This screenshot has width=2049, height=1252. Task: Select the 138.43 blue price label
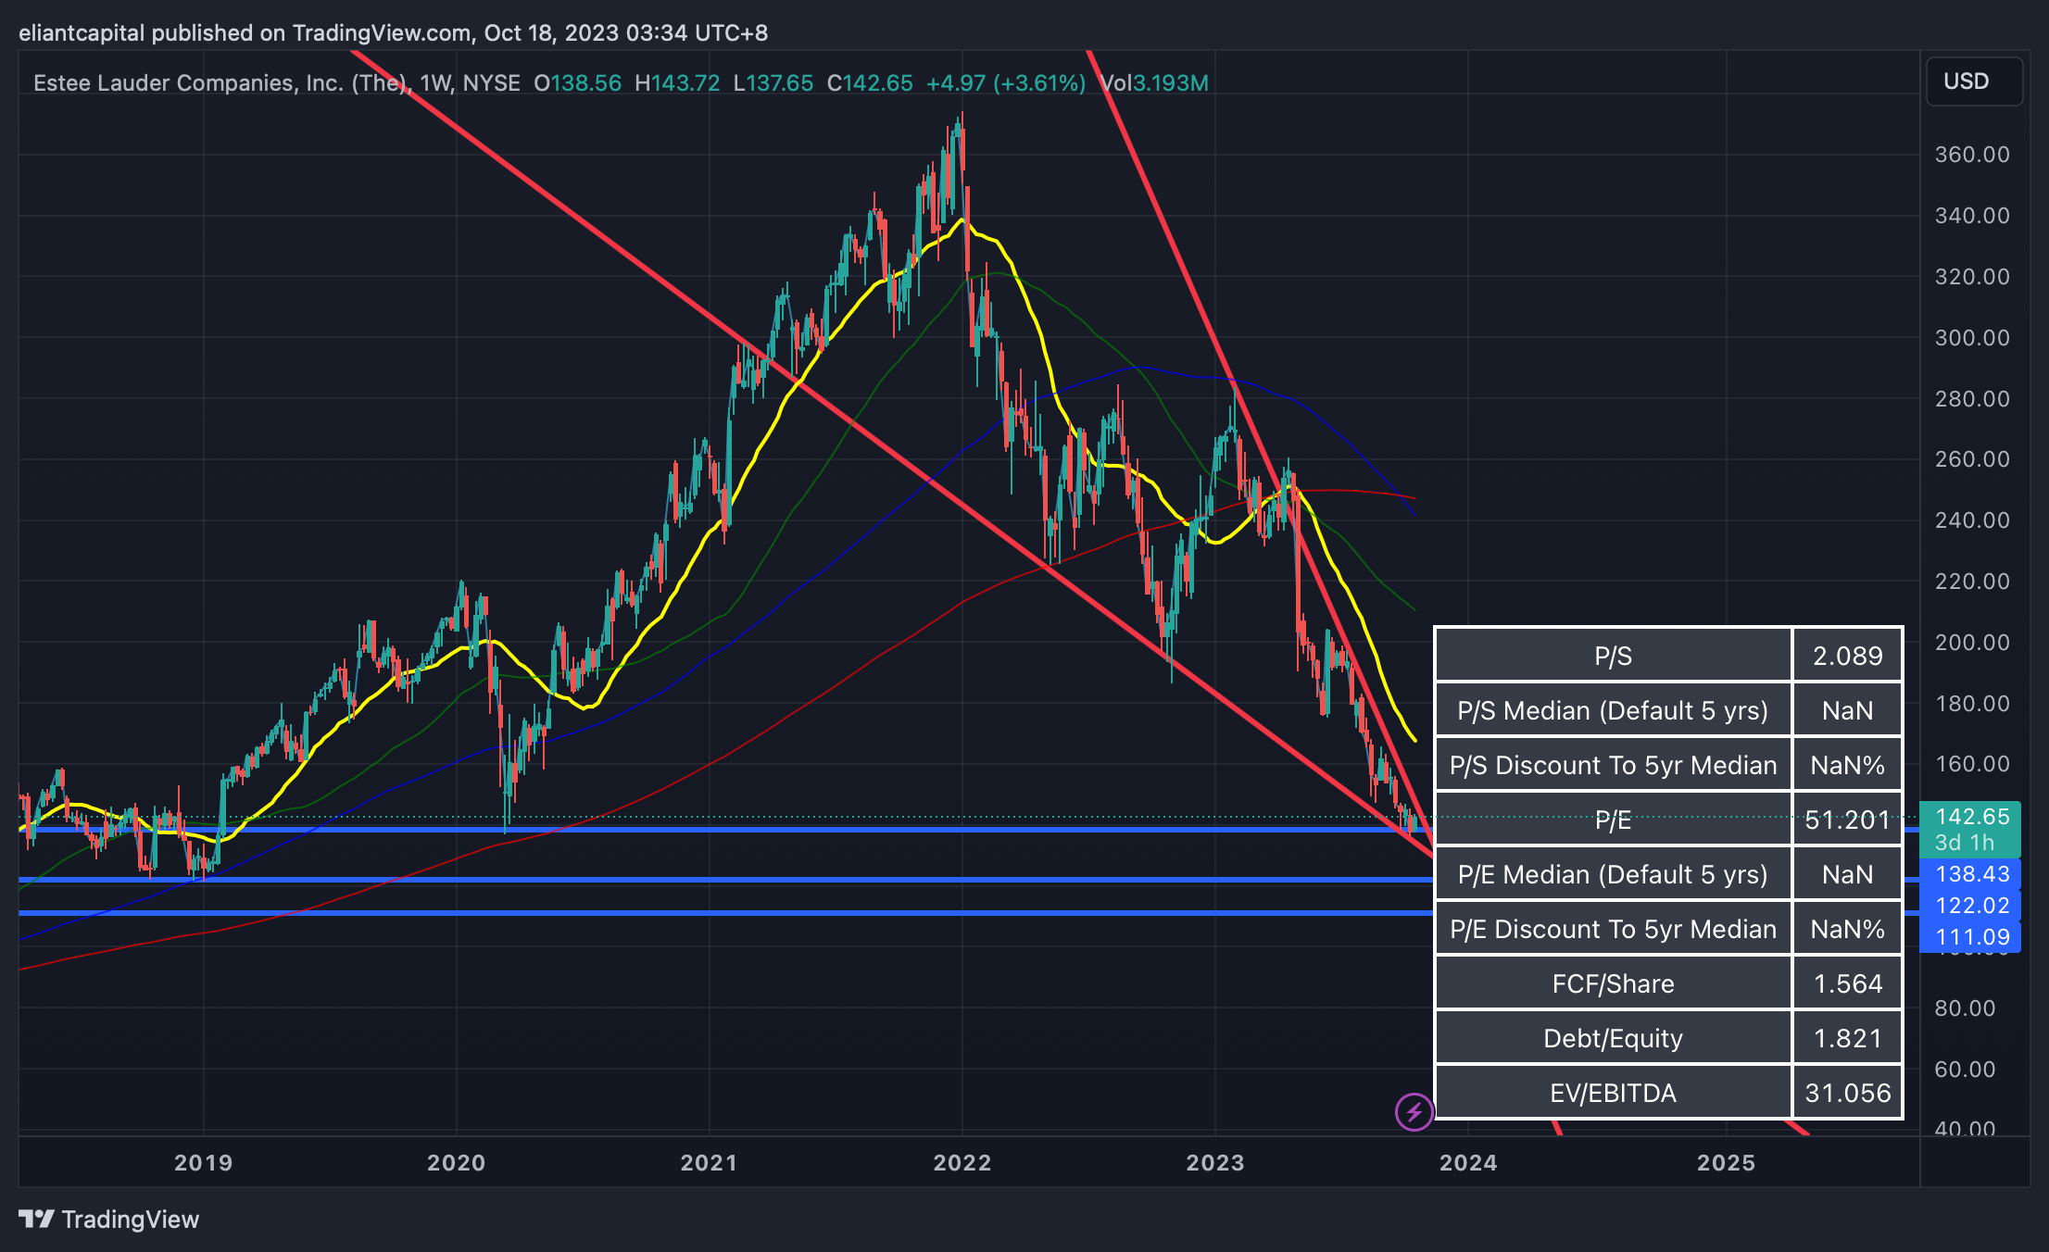coord(1971,874)
